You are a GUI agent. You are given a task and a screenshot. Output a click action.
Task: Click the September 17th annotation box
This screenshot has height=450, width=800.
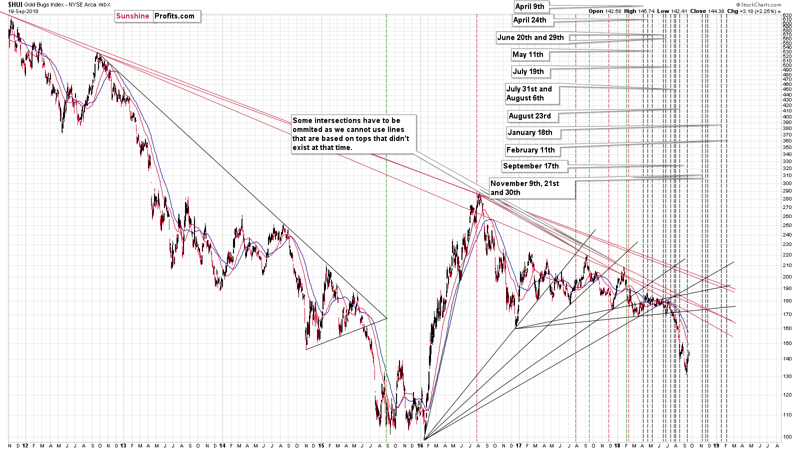point(534,166)
